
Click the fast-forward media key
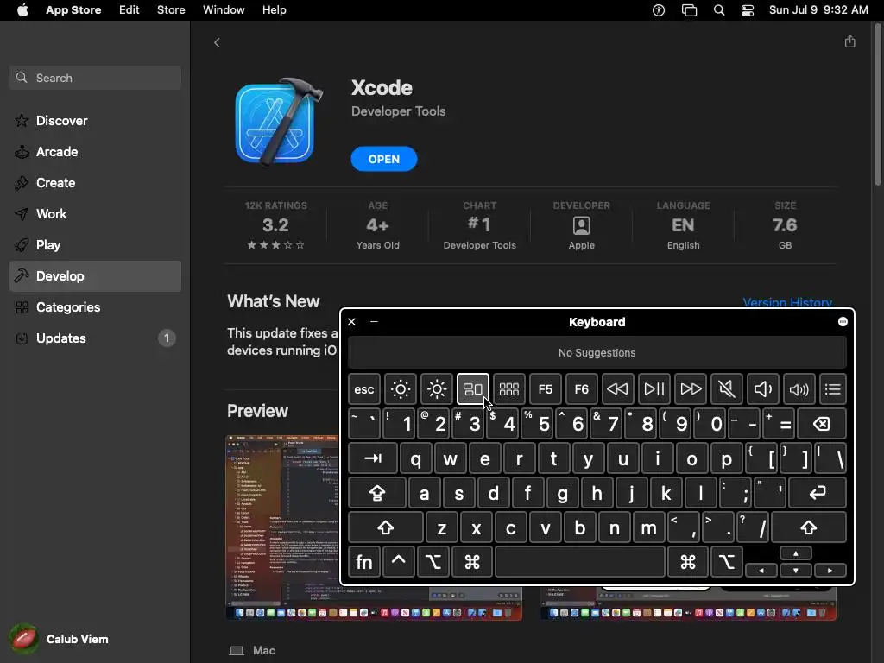pyautogui.click(x=690, y=389)
